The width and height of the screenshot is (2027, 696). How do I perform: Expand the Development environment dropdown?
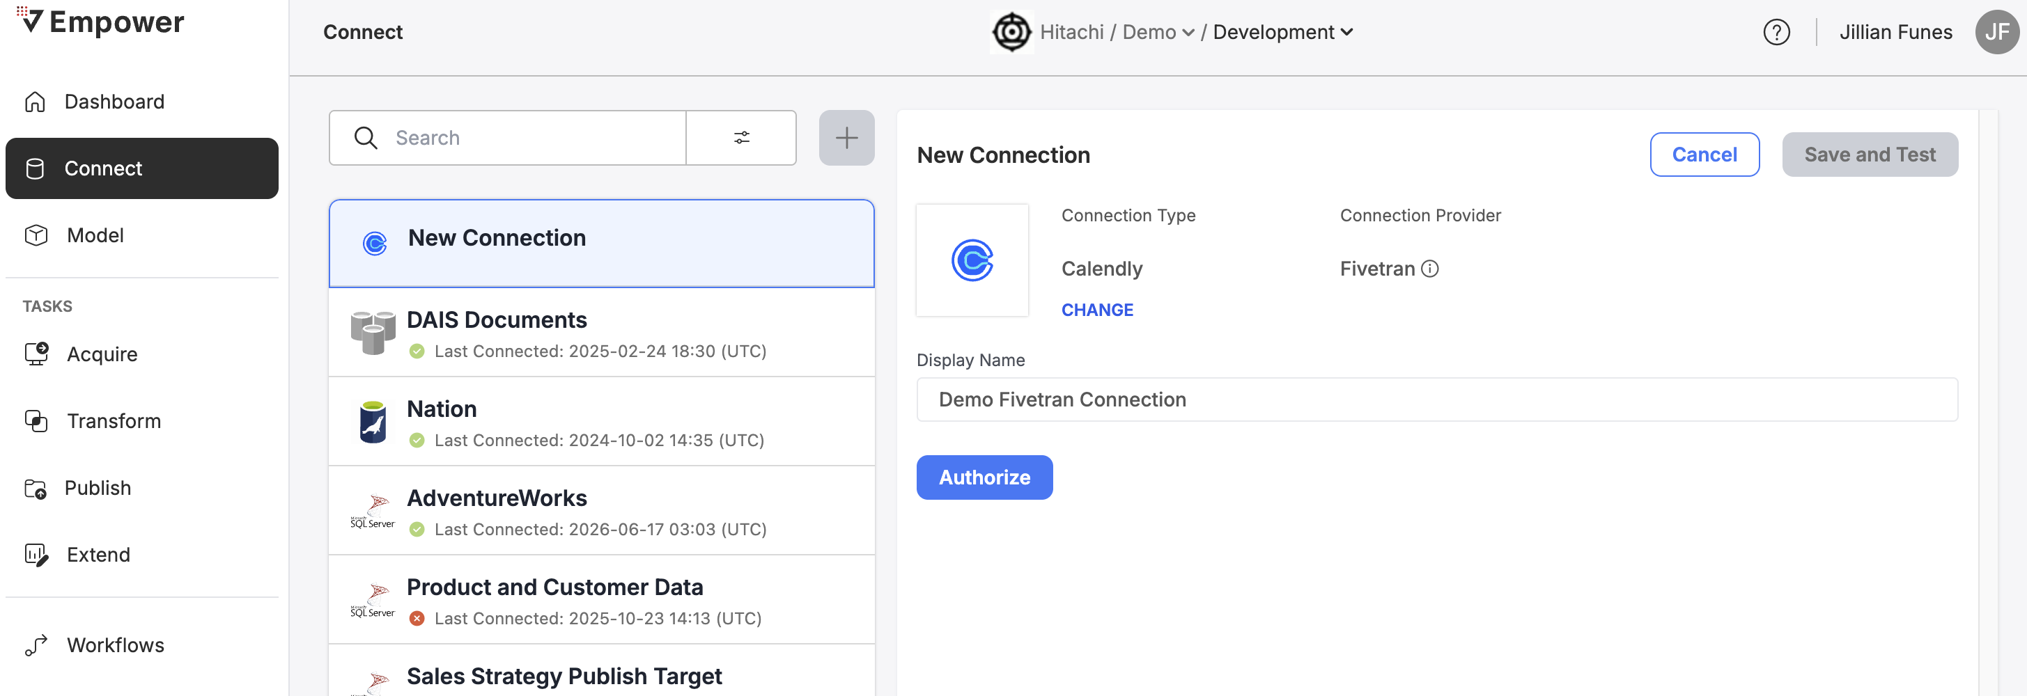pyautogui.click(x=1282, y=32)
